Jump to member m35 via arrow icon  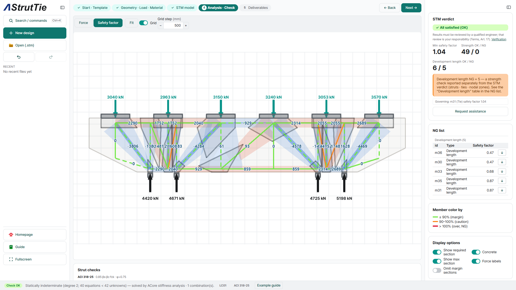point(502,181)
